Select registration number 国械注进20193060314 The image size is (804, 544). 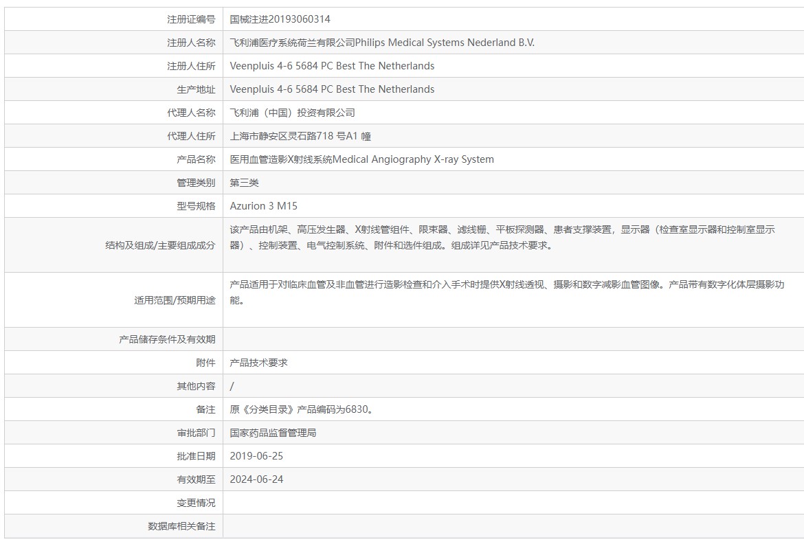pos(280,19)
